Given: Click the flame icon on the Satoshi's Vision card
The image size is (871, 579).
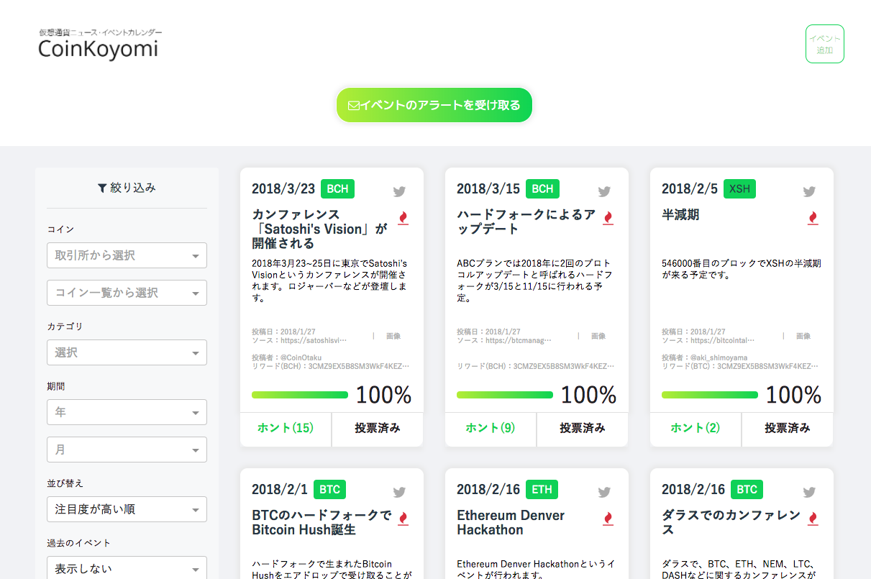Looking at the screenshot, I should 403,218.
